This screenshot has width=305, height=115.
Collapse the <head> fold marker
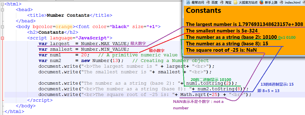click(2, 9)
